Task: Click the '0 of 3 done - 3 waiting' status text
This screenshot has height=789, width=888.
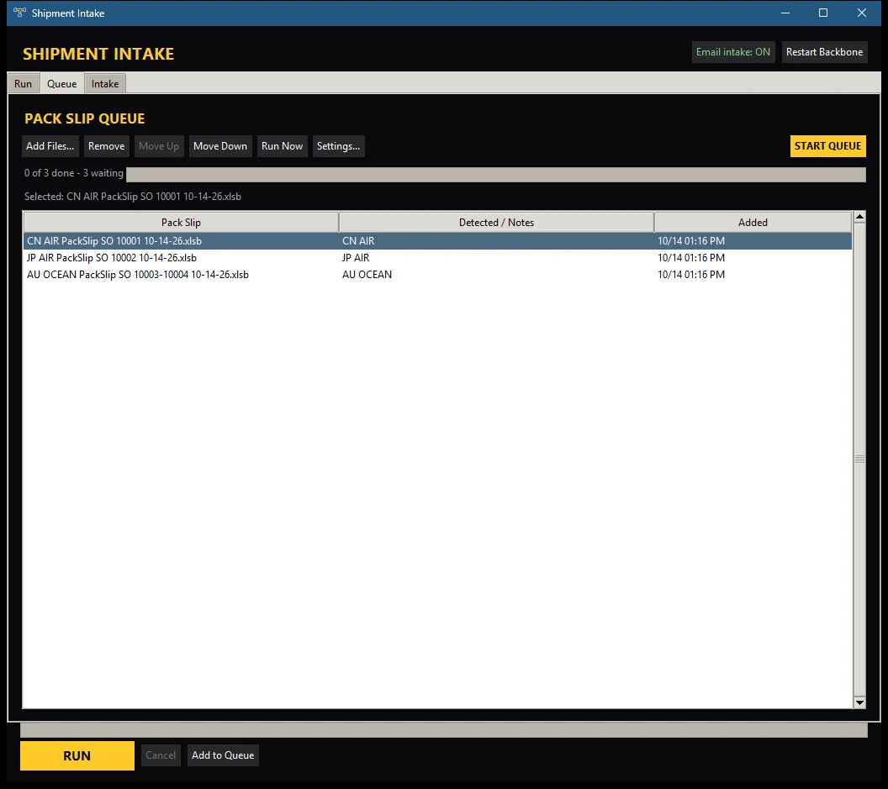Action: (x=74, y=173)
